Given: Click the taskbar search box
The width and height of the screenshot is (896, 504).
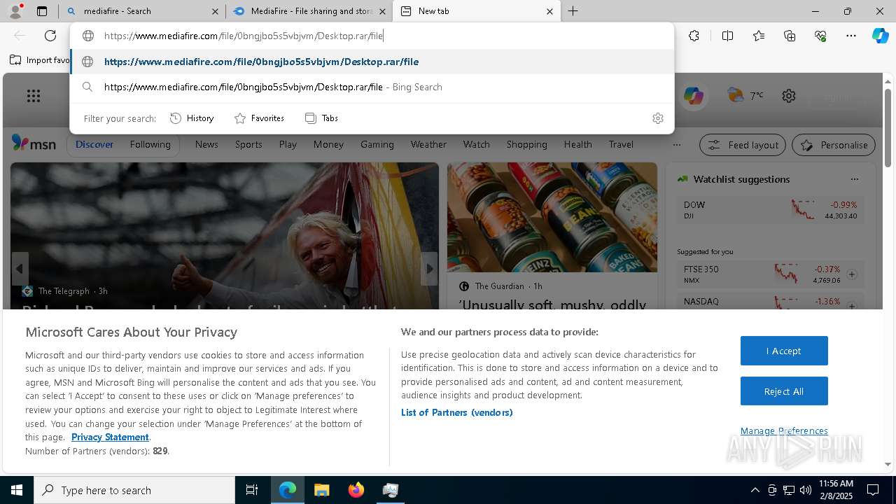Looking at the screenshot, I should coord(134,490).
